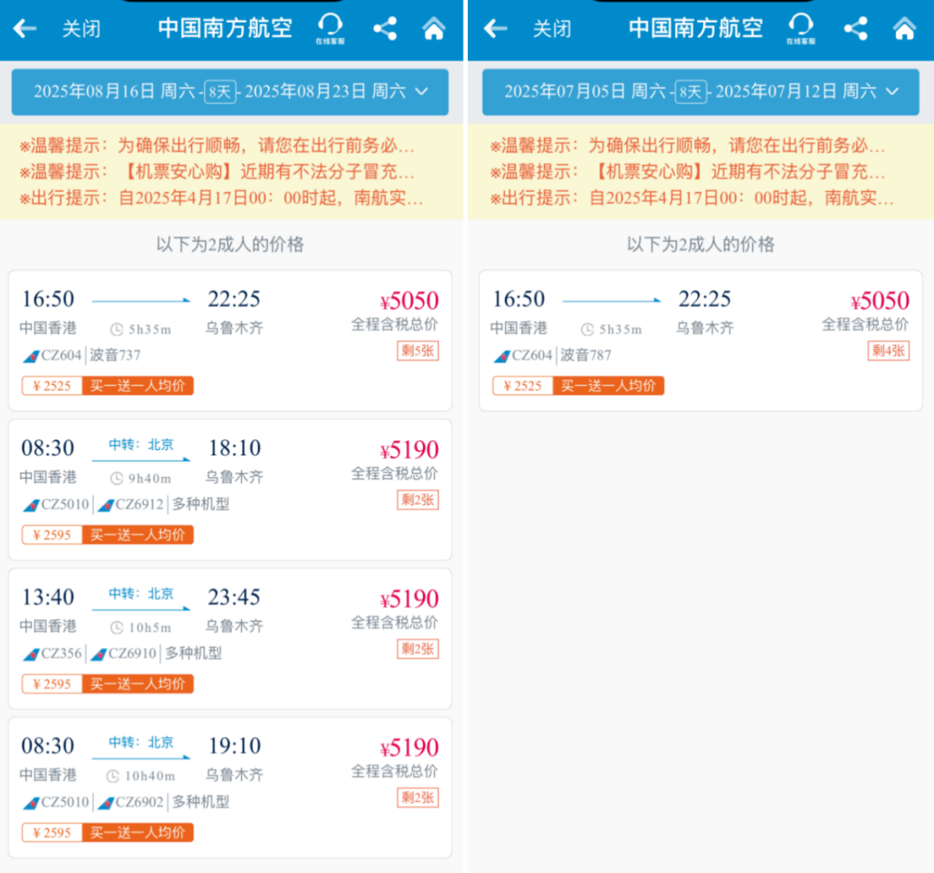This screenshot has height=873, width=934.
Task: Tap share icon in left screen header
Action: click(x=385, y=28)
